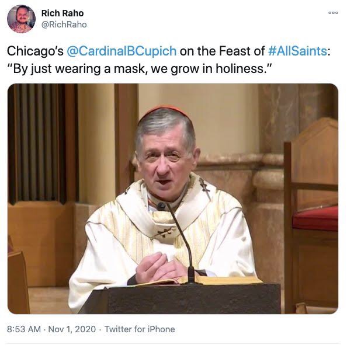Image resolution: width=347 pixels, height=348 pixels.
Task: Open the @CardinalBCupich mention
Action: [x=122, y=51]
